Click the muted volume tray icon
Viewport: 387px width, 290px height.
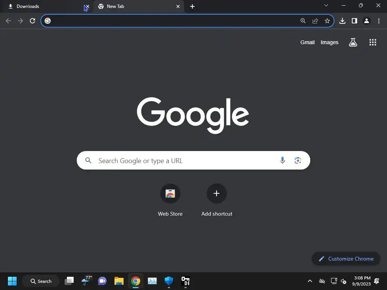click(343, 281)
